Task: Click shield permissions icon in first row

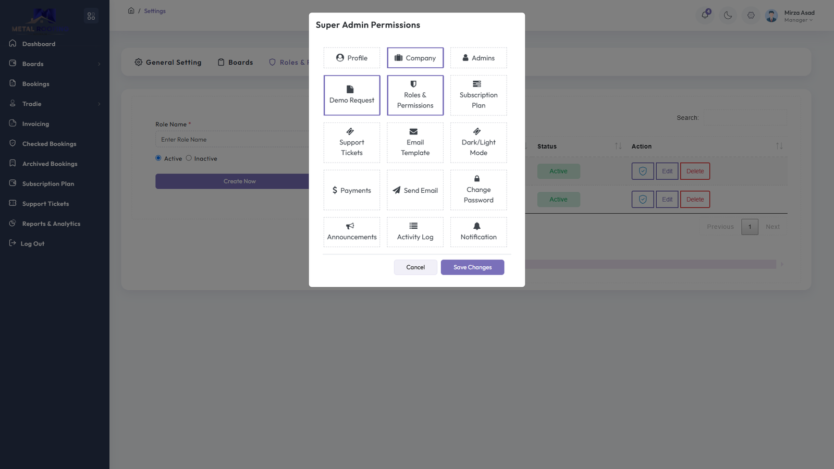Action: [643, 171]
